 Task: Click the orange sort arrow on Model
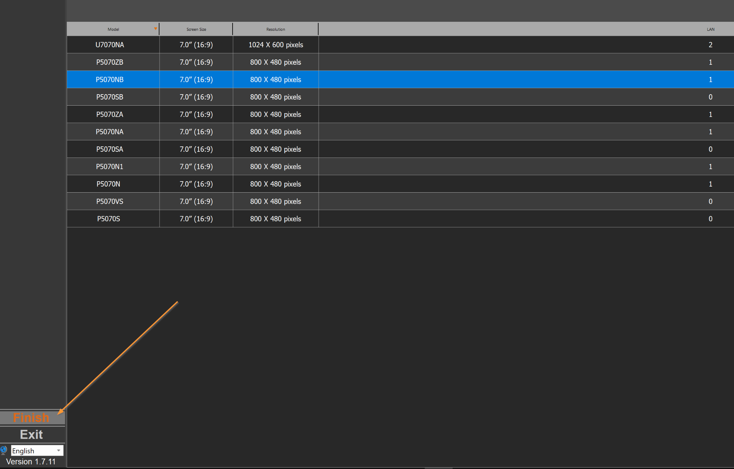coord(156,29)
